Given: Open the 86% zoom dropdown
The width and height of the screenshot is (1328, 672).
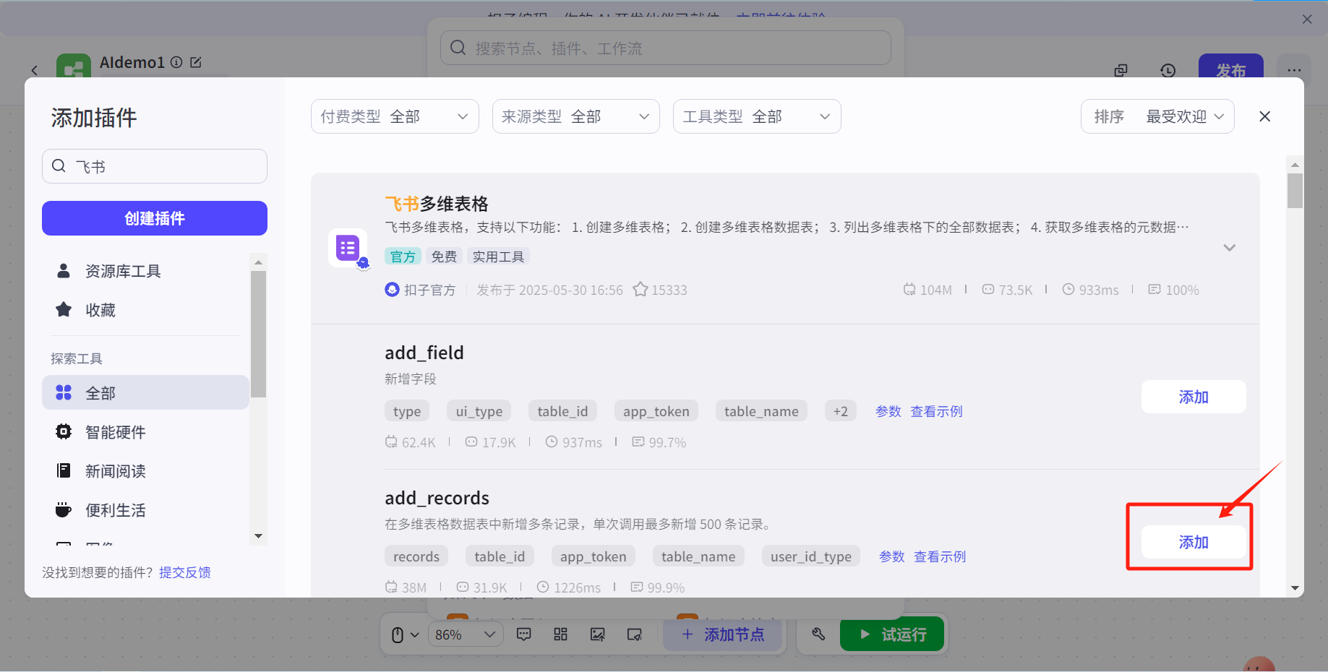Looking at the screenshot, I should click(466, 634).
